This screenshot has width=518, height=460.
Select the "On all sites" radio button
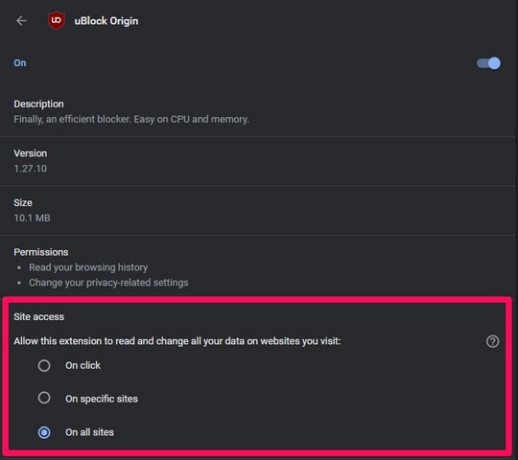44,432
